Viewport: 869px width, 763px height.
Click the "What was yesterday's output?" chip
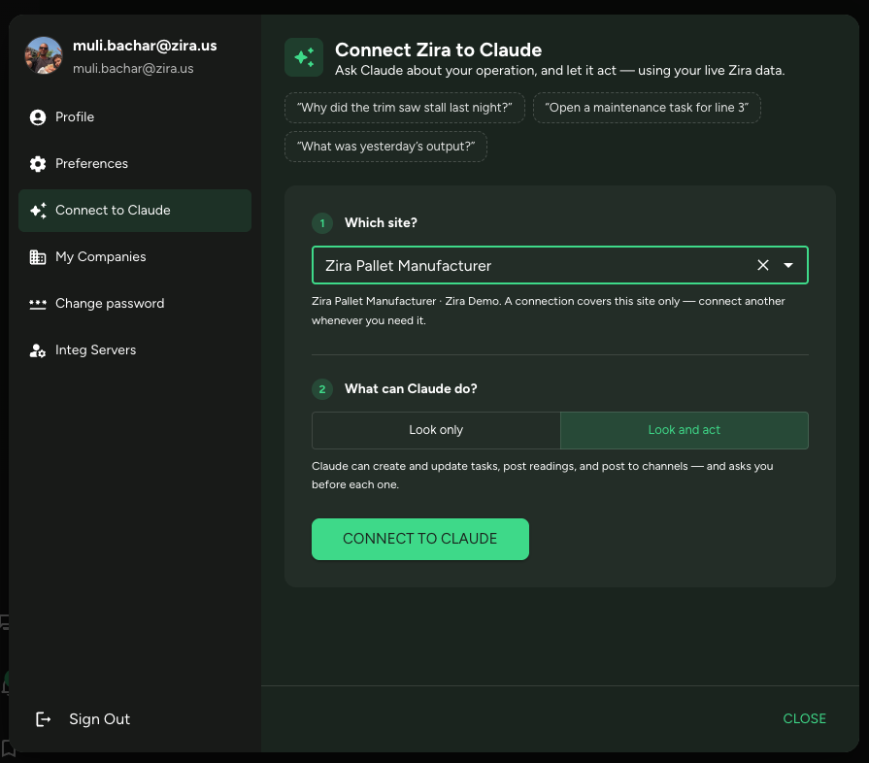385,147
